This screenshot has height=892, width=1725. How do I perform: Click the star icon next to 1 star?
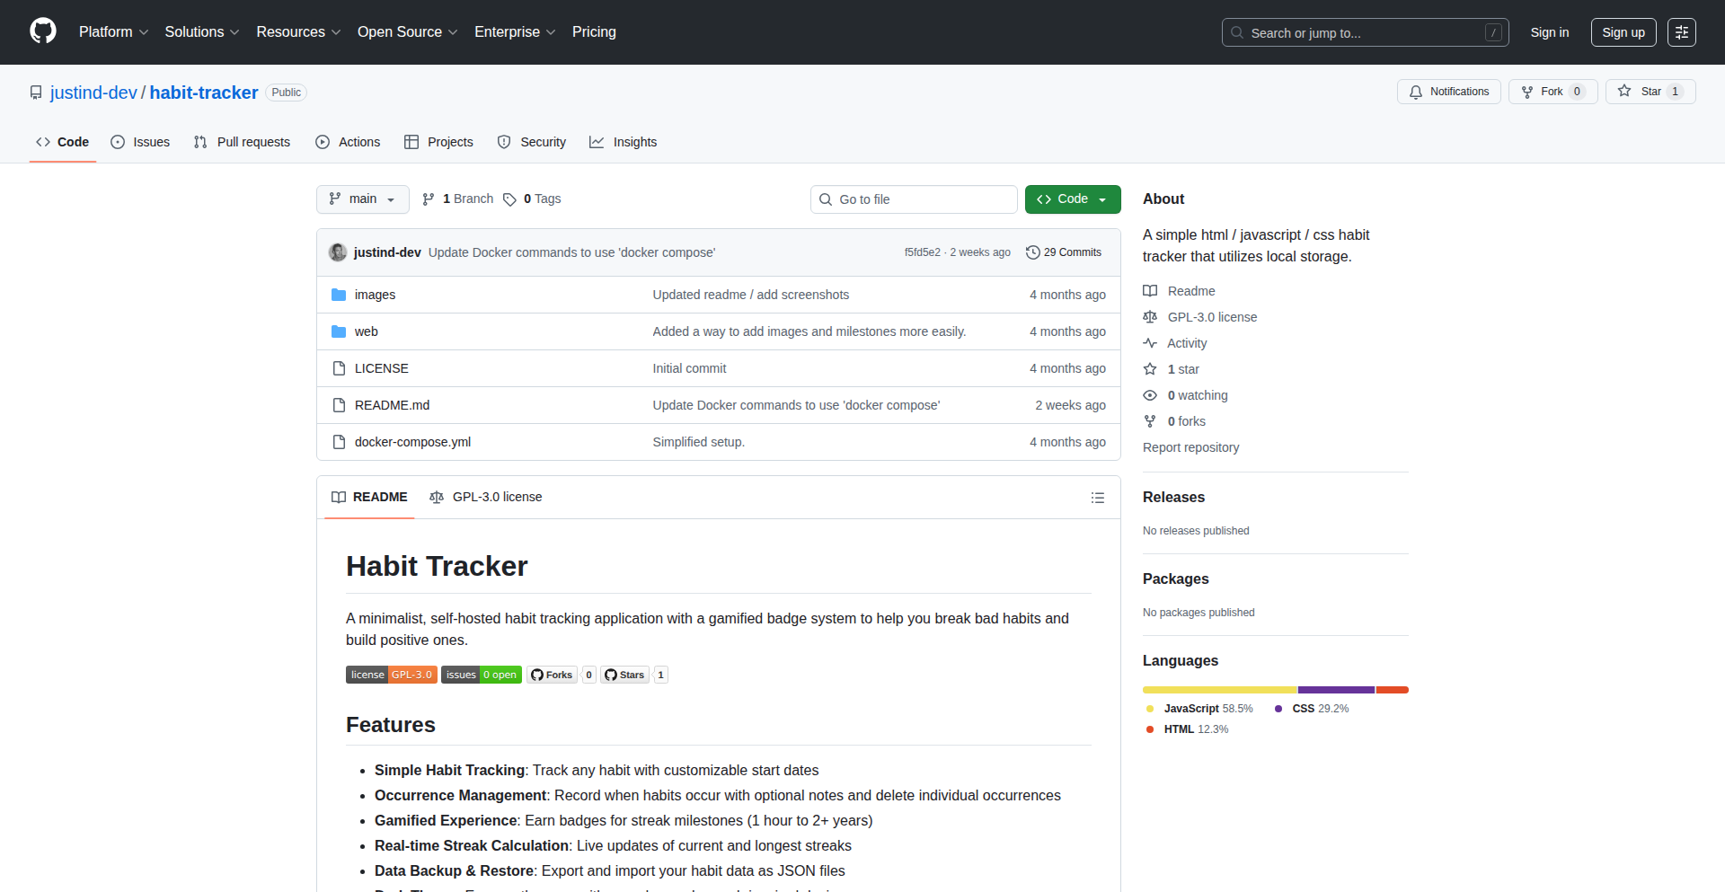pos(1150,369)
